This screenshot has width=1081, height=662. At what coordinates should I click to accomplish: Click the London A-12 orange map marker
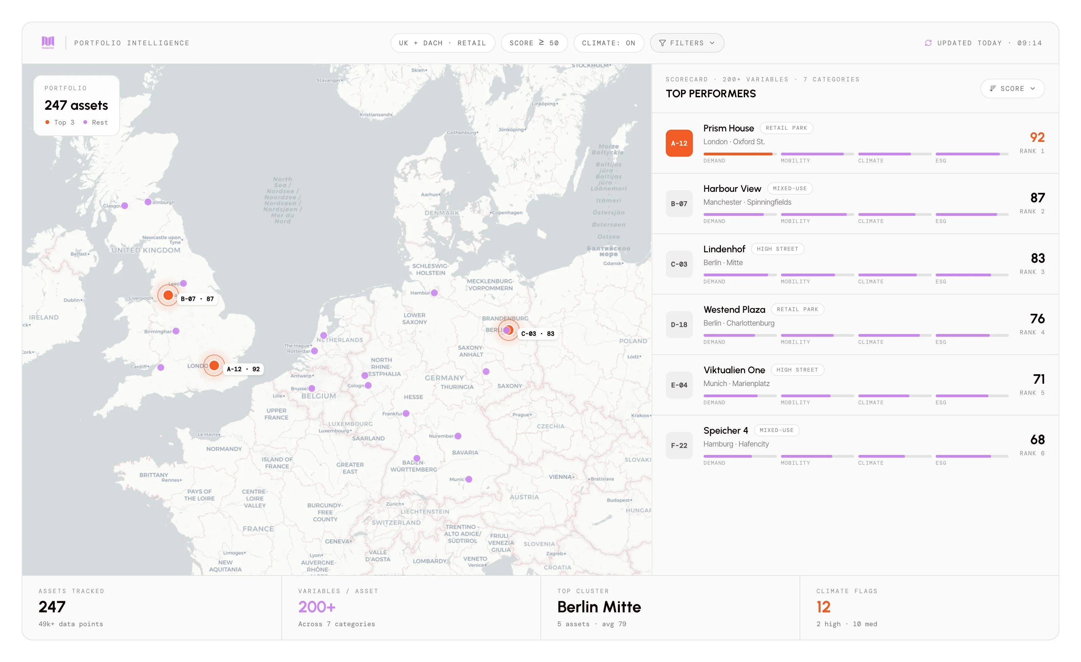[214, 365]
